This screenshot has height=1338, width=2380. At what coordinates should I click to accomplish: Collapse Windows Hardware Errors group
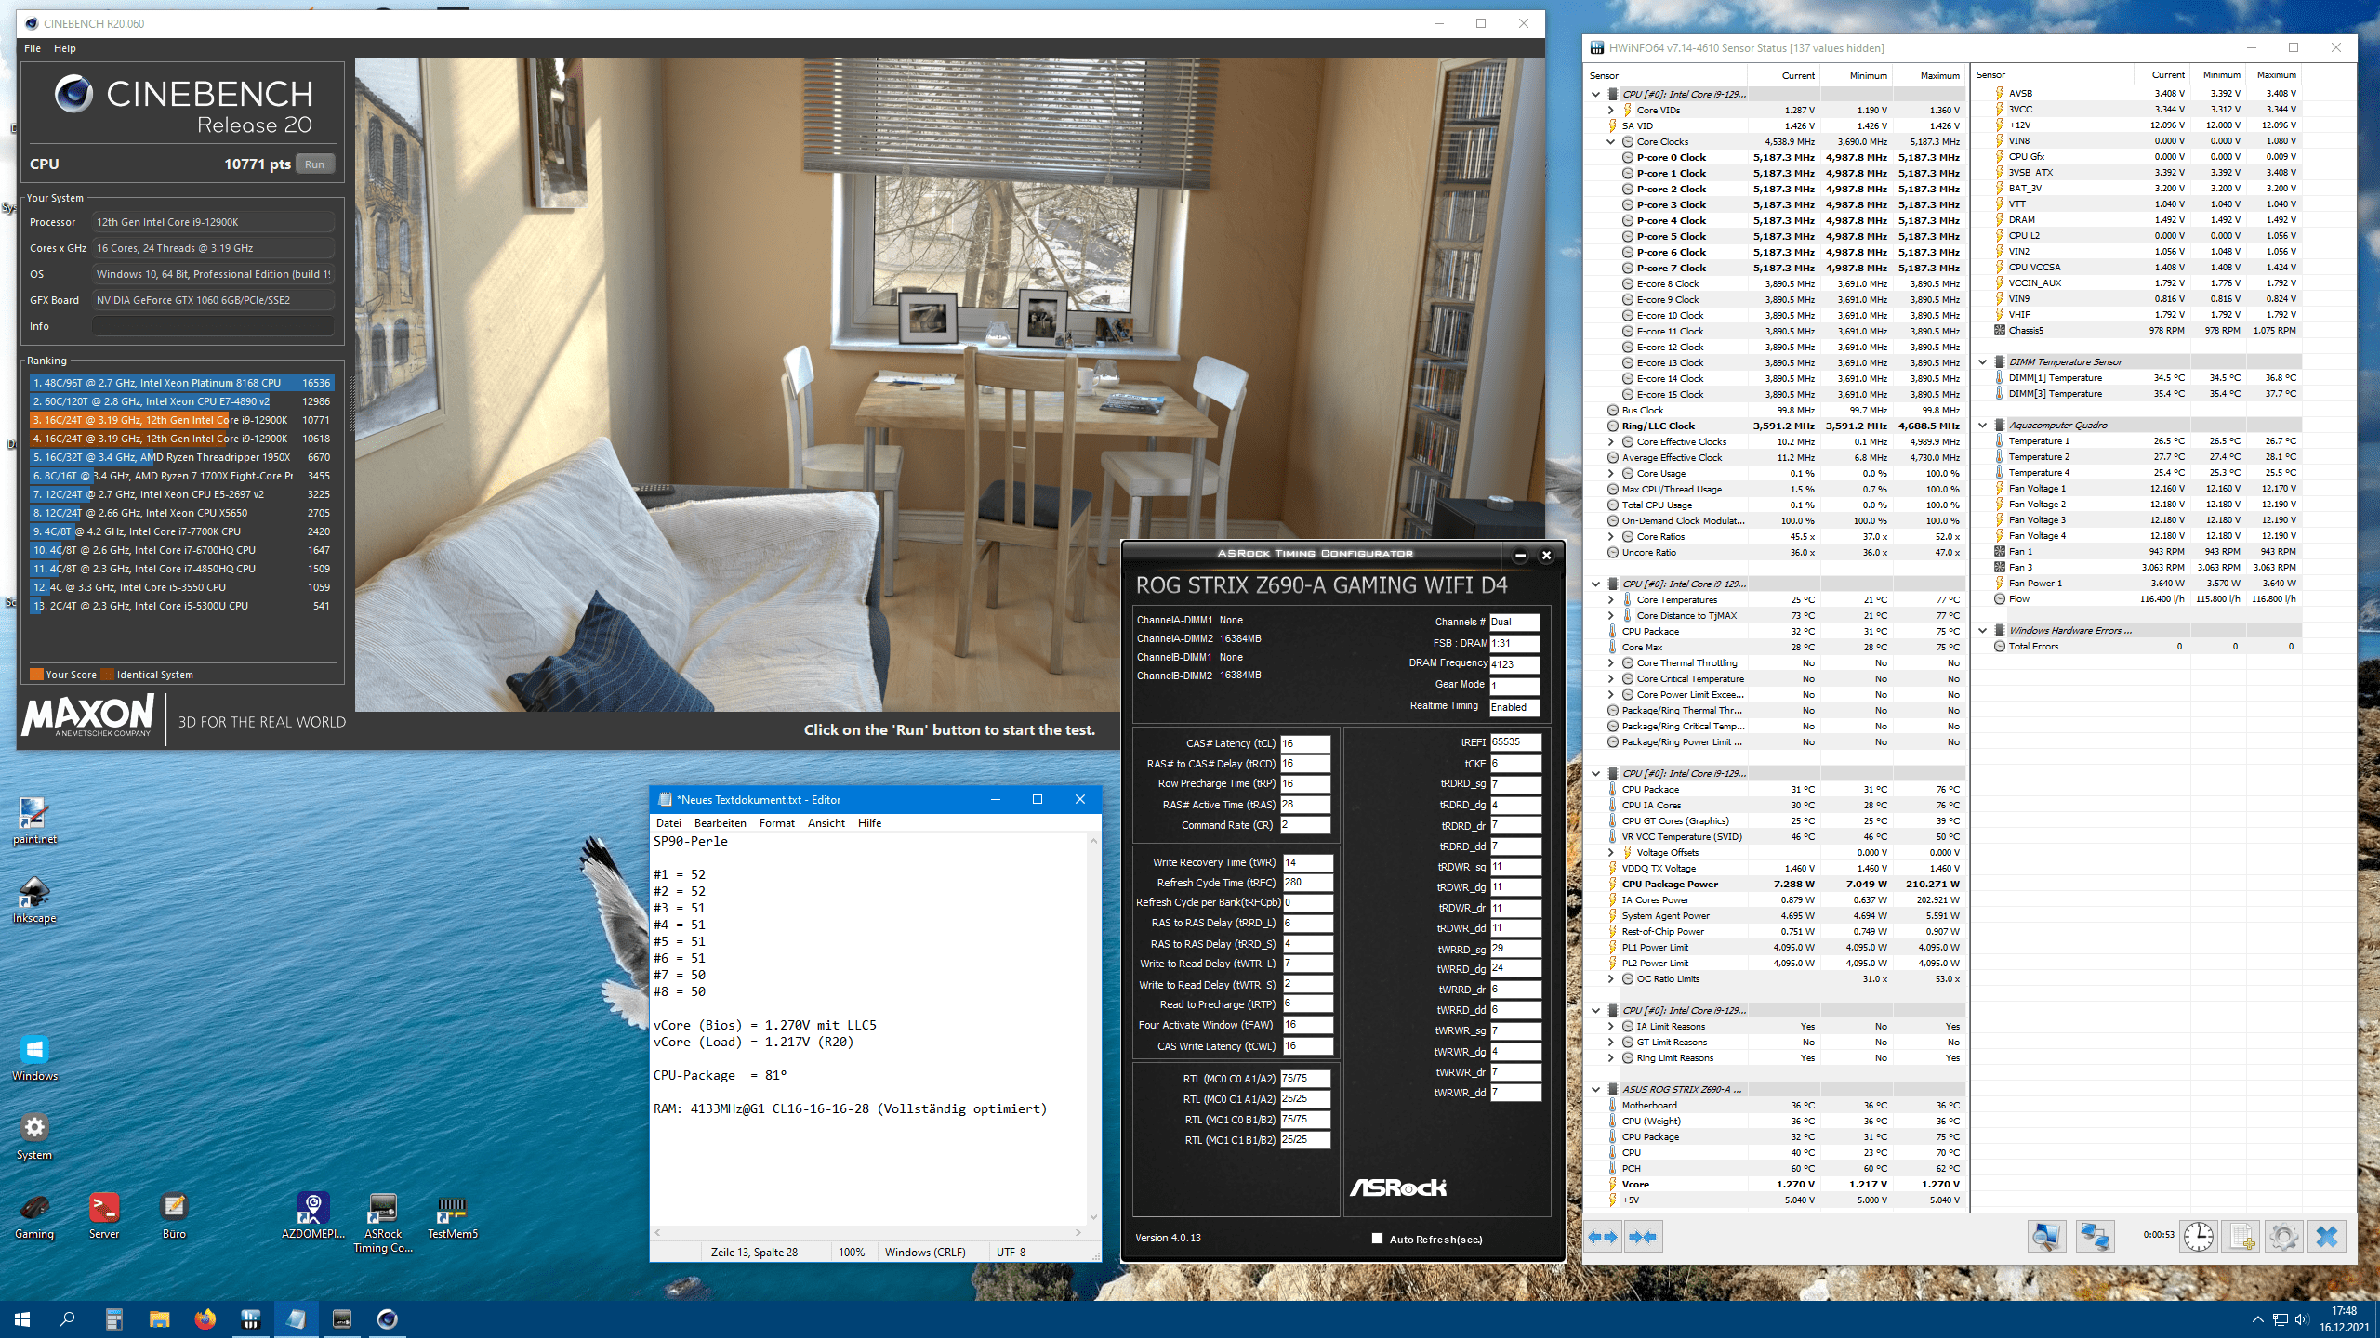1982,630
